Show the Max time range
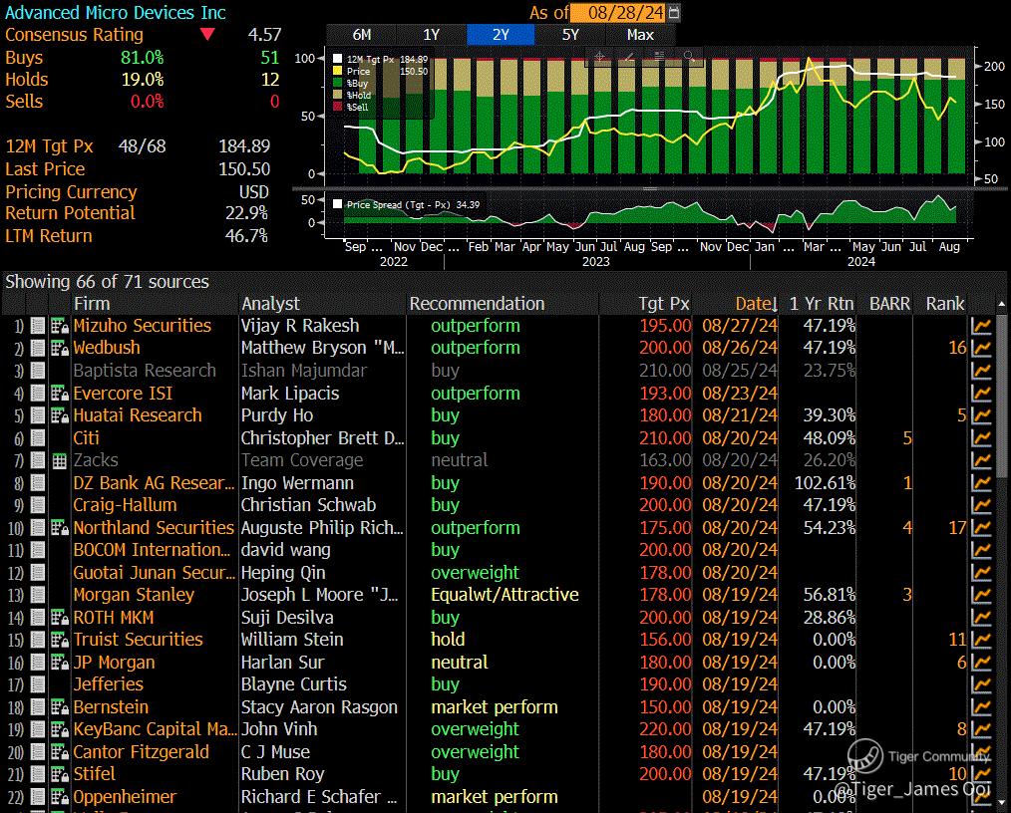The width and height of the screenshot is (1011, 813). point(640,34)
